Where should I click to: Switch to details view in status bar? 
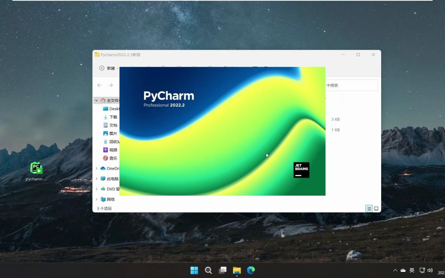pyautogui.click(x=369, y=208)
